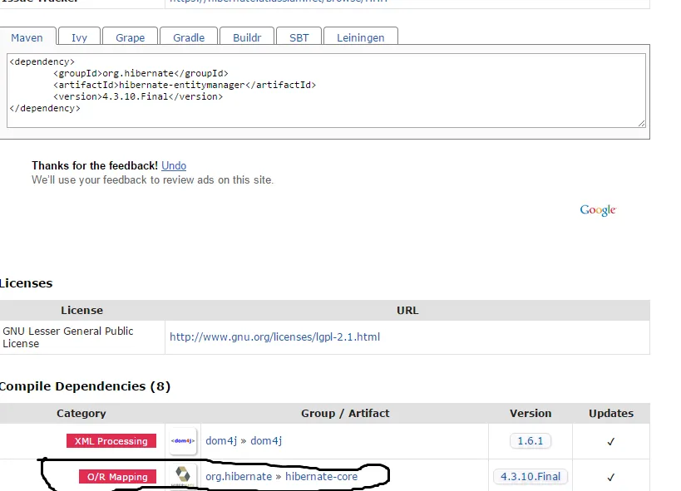Click the Google ad logo

[x=598, y=210]
